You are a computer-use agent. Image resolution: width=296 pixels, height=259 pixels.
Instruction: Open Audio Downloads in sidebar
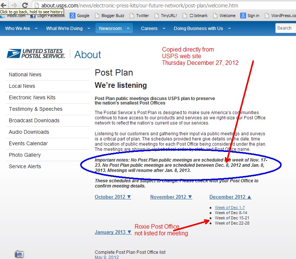click(29, 132)
